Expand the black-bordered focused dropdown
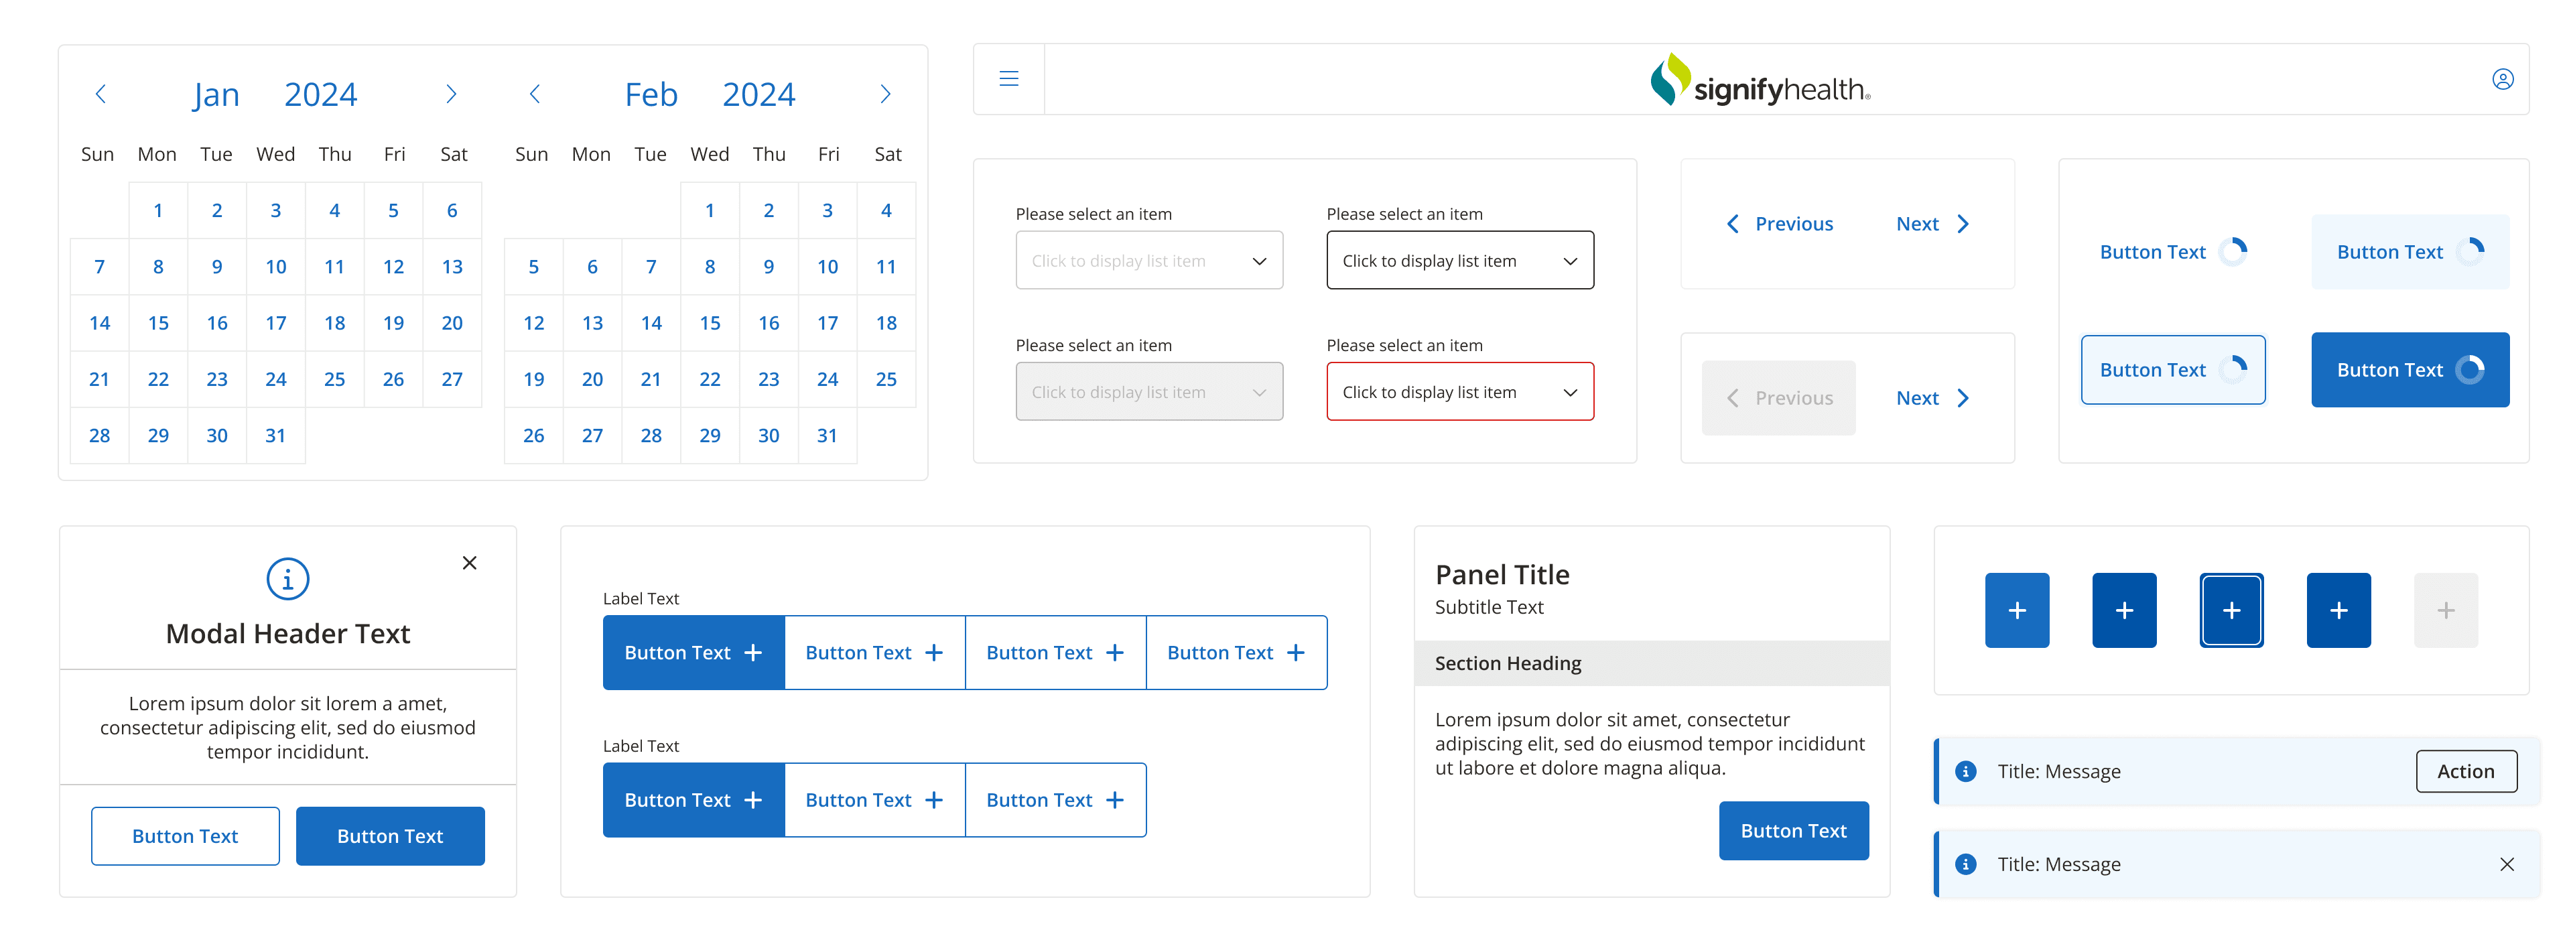This screenshot has height=930, width=2573. pos(1459,261)
